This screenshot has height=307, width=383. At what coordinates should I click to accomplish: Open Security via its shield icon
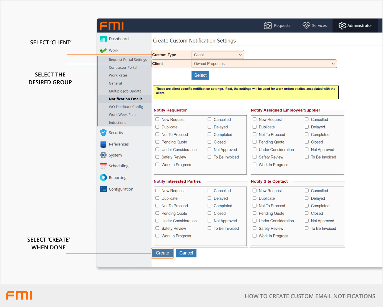tap(103, 133)
